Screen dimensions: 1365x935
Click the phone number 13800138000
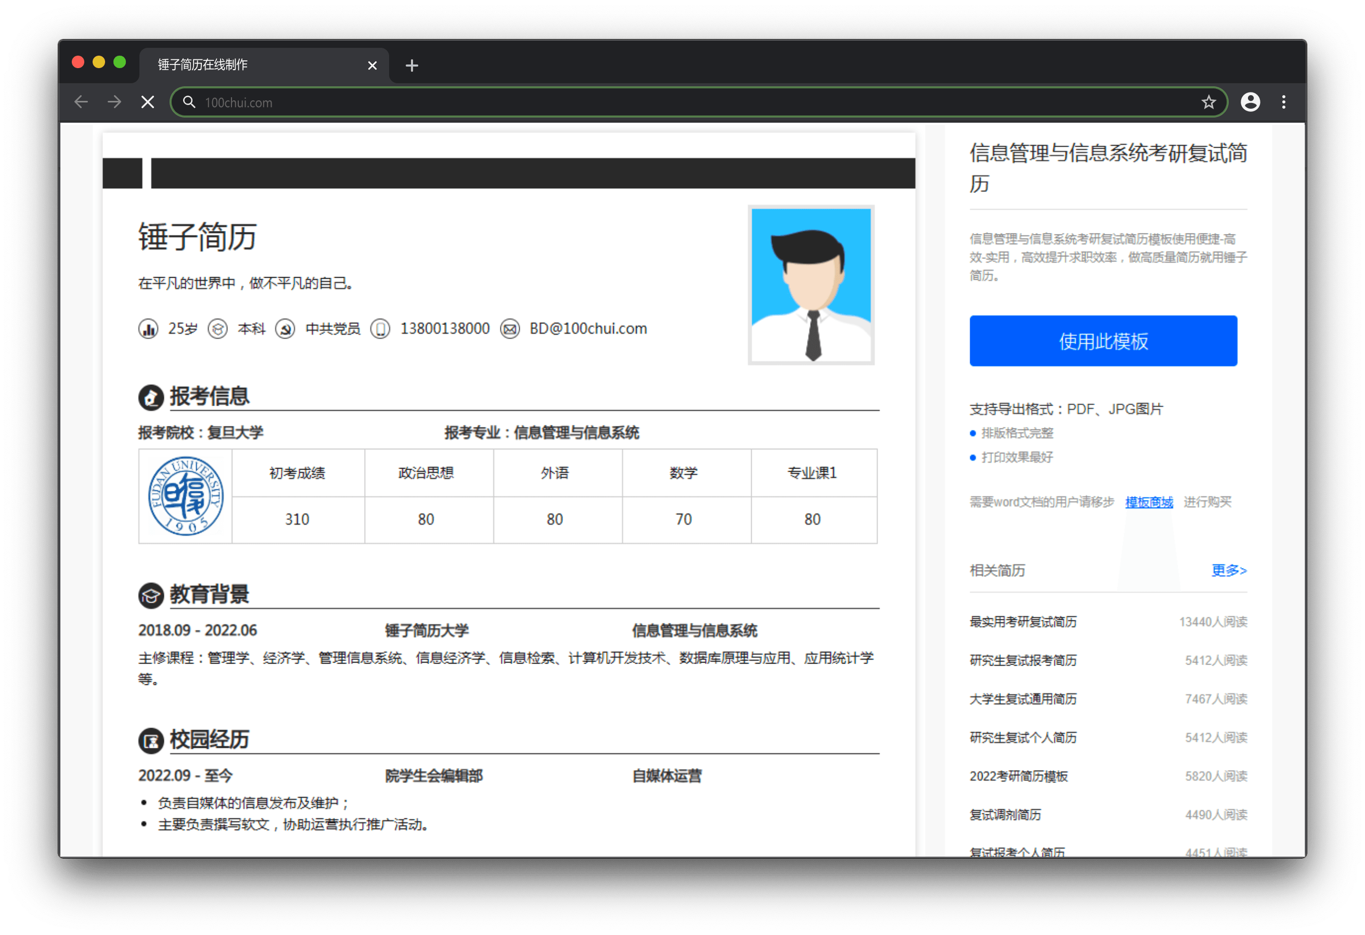[445, 329]
